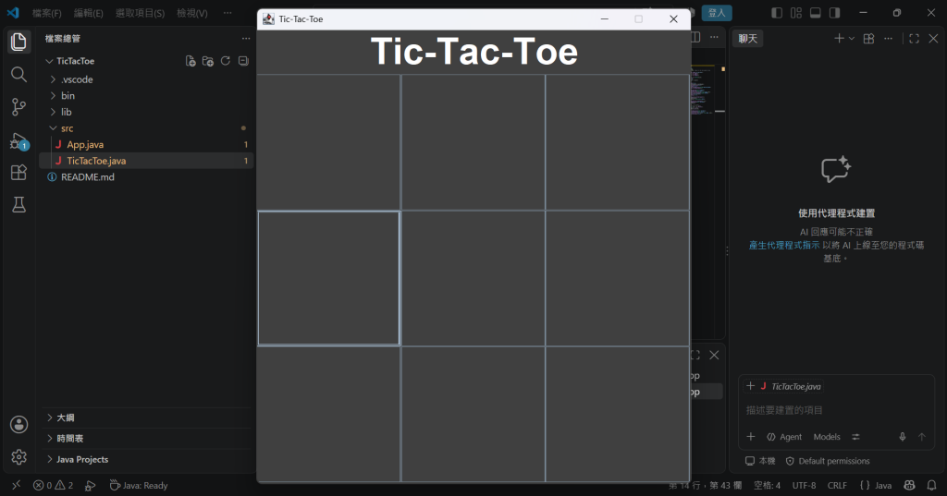Click 本機 local target button
The width and height of the screenshot is (947, 496).
coord(760,461)
